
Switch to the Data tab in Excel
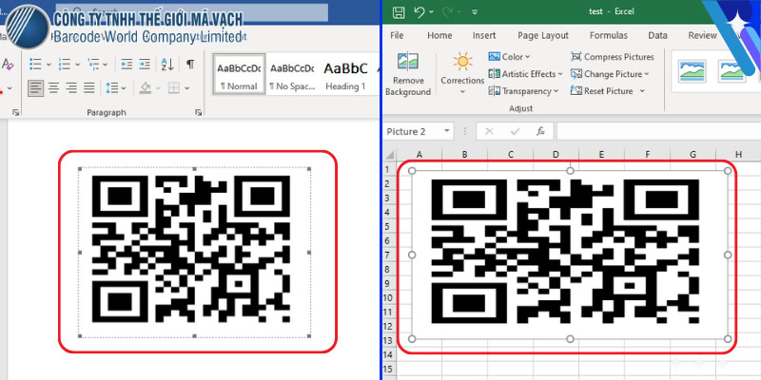click(x=657, y=35)
